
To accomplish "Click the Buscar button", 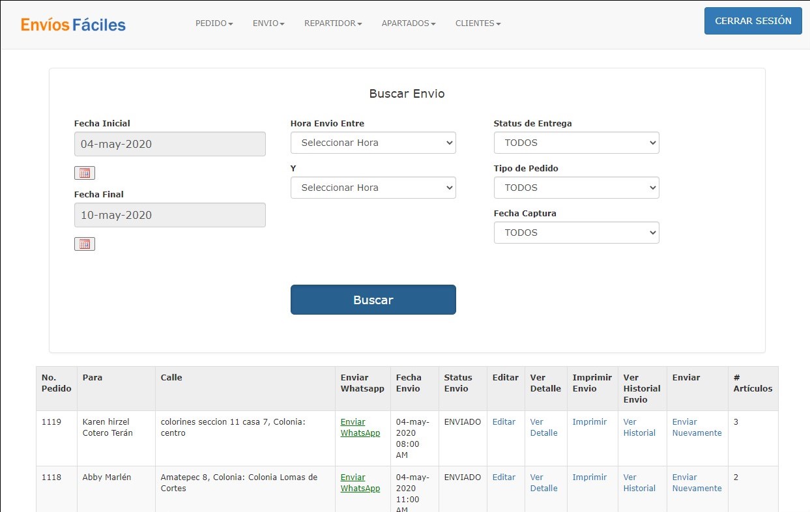I will tap(373, 300).
